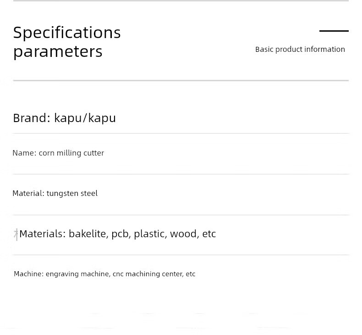362x335 pixels.
Task: Click the partial gray glyph before "Materials"
Action: tap(16, 234)
